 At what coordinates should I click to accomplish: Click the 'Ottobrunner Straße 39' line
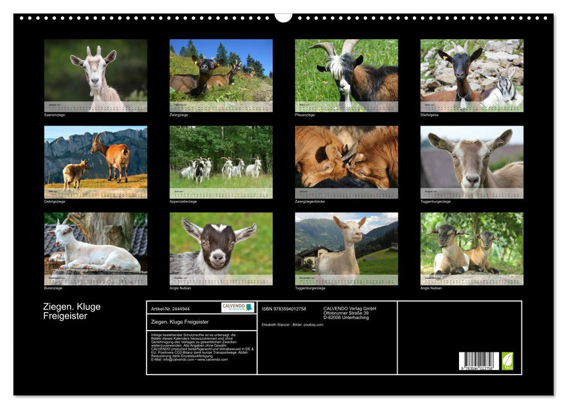coord(346,313)
